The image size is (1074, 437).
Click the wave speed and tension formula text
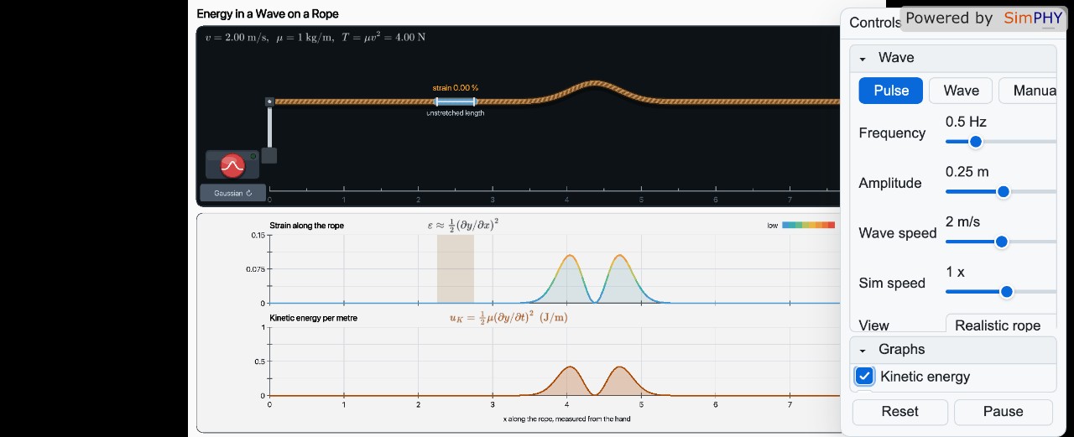315,38
